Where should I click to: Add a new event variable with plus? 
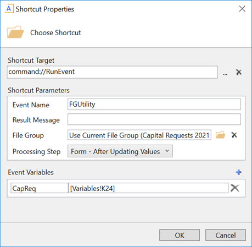pos(239,172)
